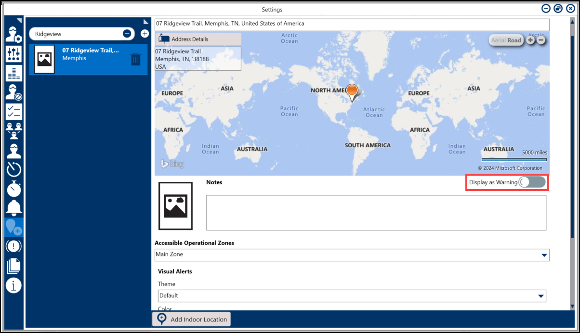Open the info icon in sidebar
580x333 pixels.
(13, 285)
